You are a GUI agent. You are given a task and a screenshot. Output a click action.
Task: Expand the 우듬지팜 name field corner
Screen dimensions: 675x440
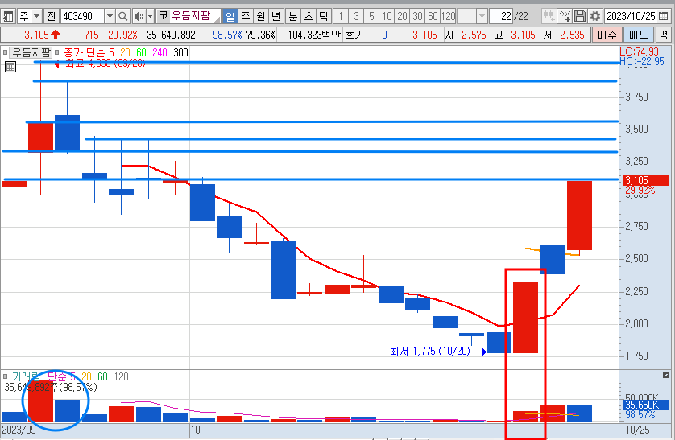(x=217, y=19)
